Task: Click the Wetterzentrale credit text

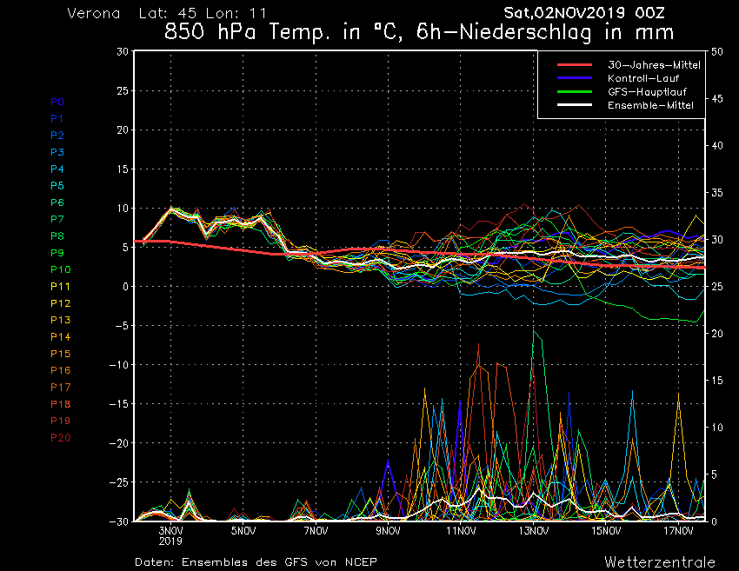Action: point(660,561)
